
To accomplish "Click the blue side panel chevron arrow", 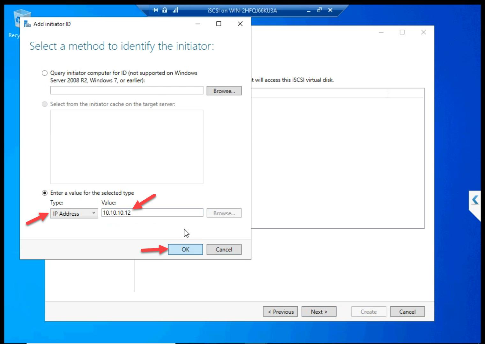I will click(475, 200).
